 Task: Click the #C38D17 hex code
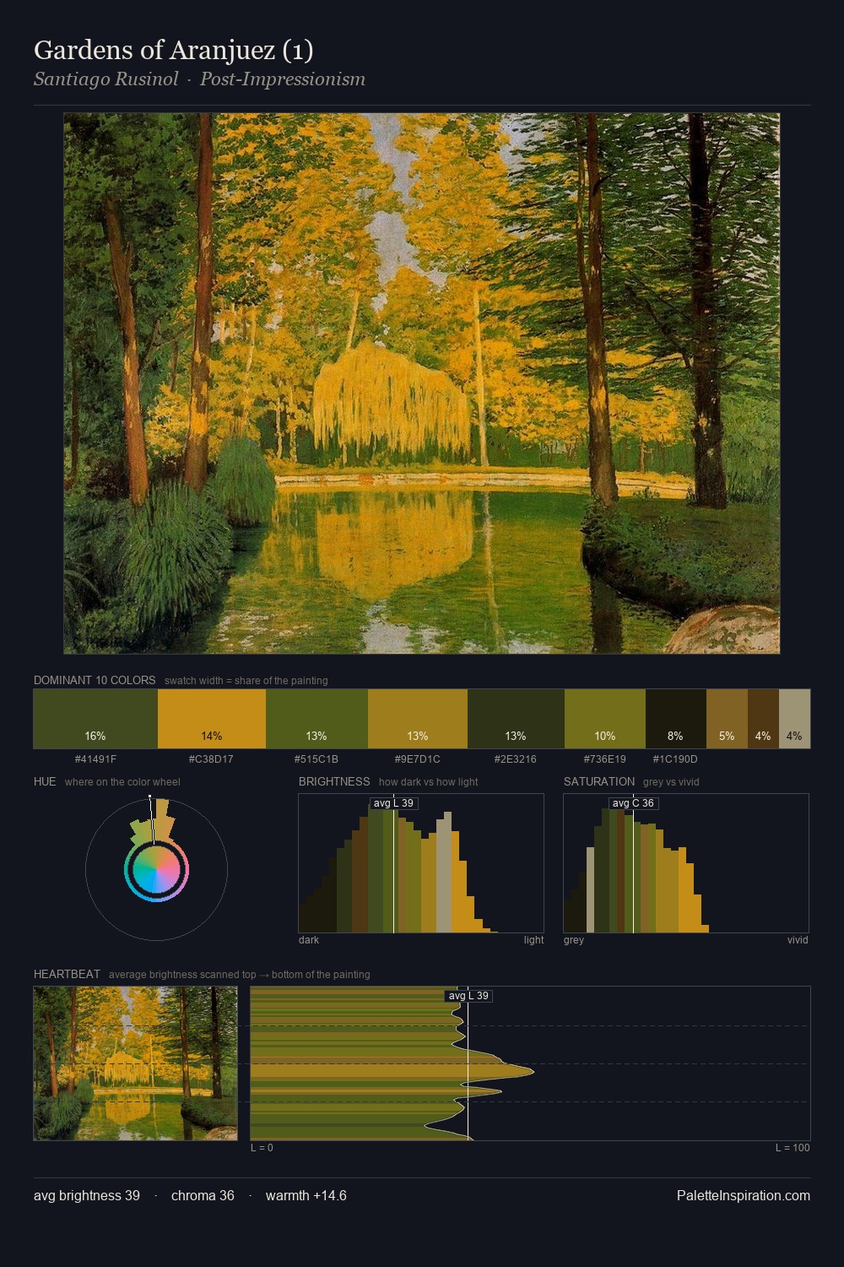tap(211, 759)
